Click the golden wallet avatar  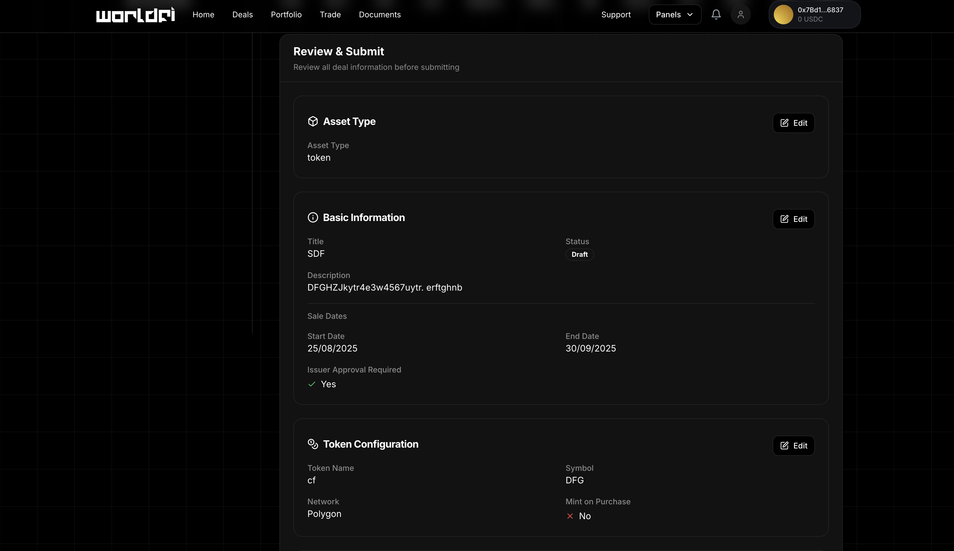783,14
